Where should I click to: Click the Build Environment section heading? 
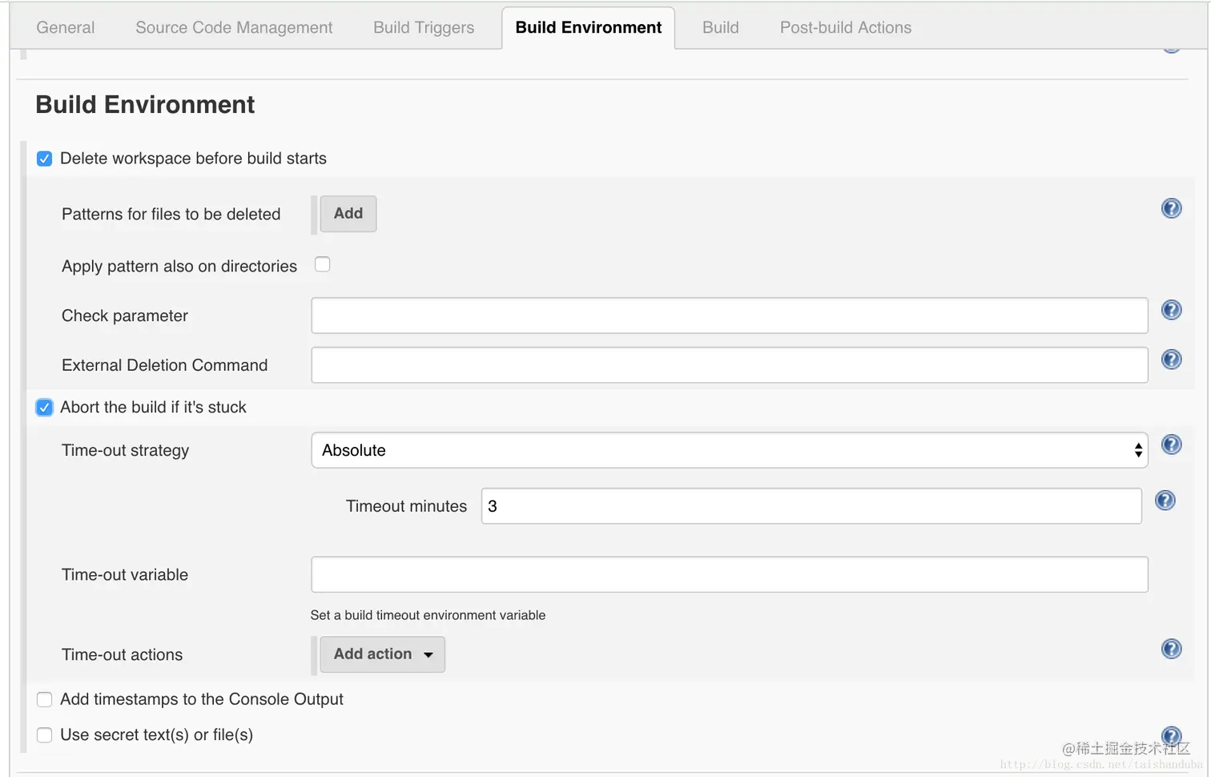coord(145,105)
